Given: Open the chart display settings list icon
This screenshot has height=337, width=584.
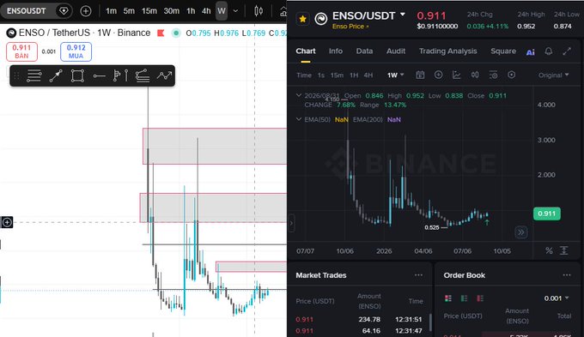Looking at the screenshot, I should point(493,75).
